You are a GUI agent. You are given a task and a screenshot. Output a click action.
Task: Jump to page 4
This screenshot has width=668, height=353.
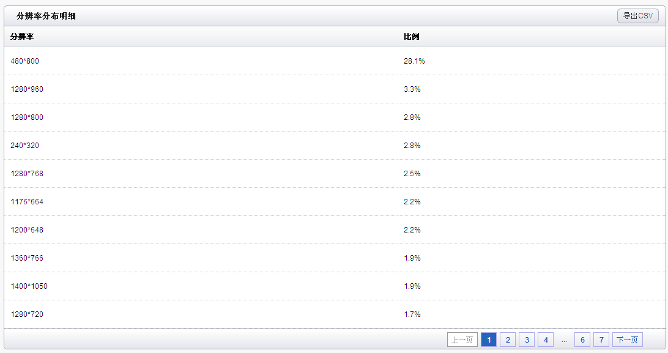(546, 340)
